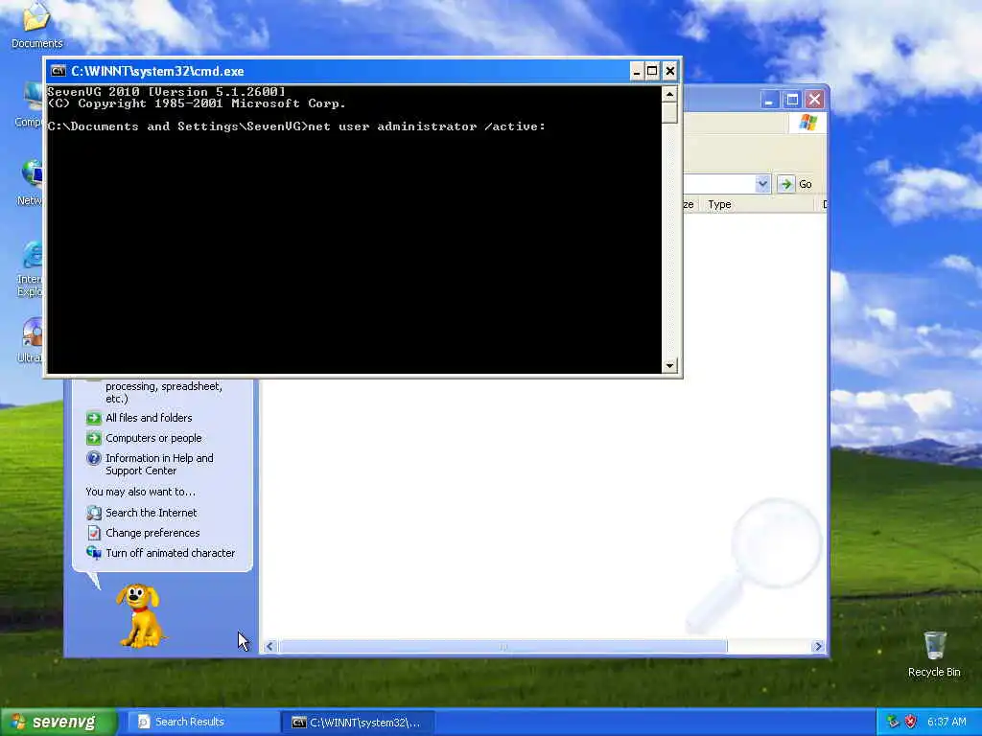
Task: Open Change preferences link
Action: [x=152, y=533]
